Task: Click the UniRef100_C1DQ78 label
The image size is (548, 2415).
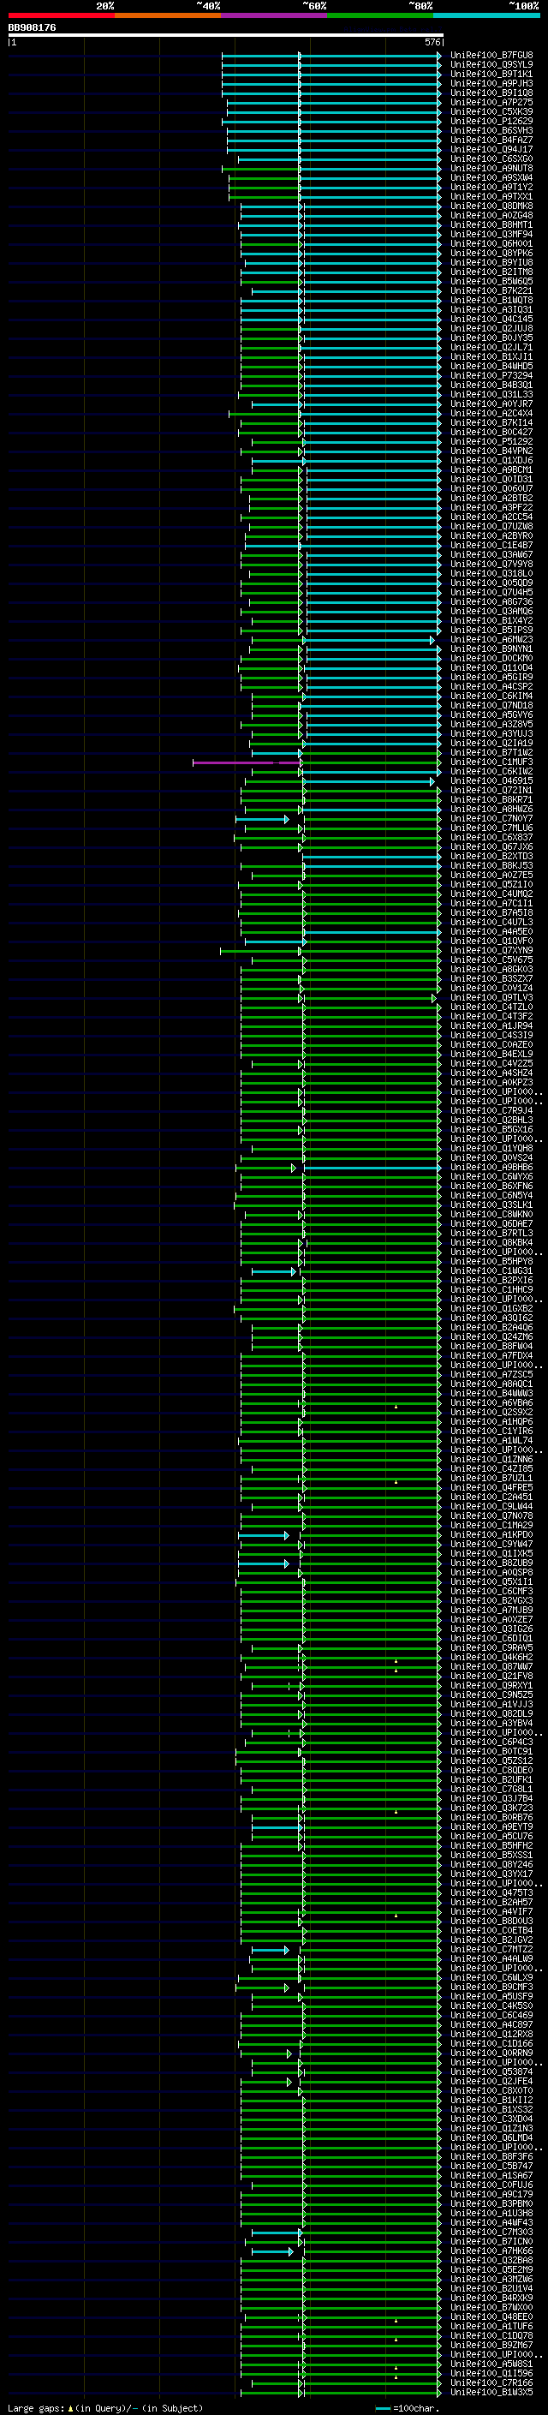Action: coord(491,2336)
